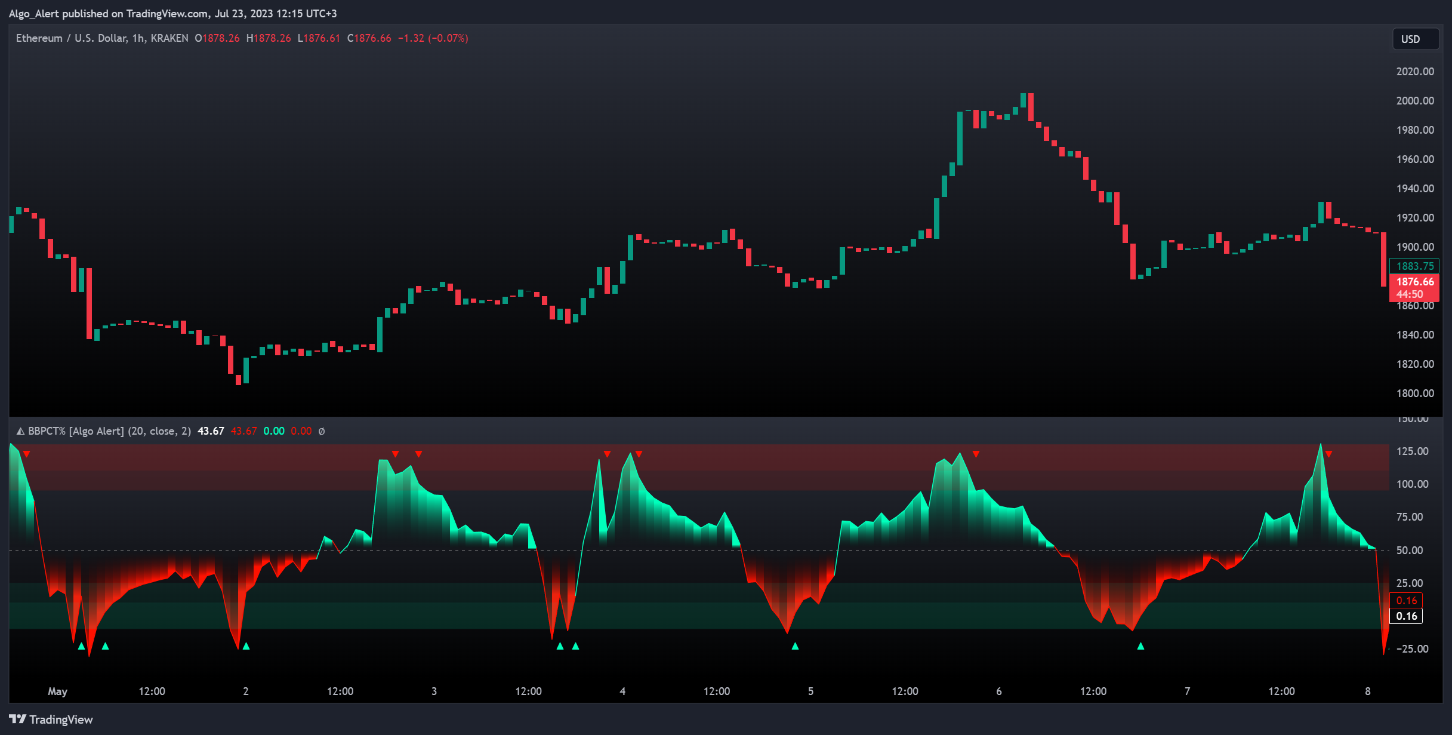Click the 125.00 indicator axis label
This screenshot has width=1452, height=735.
coord(1413,451)
